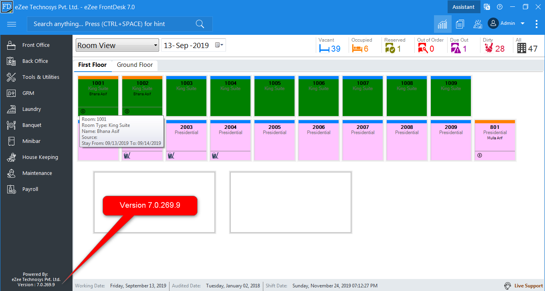
Task: Click the Laundry iron icon
Action: pyautogui.click(x=11, y=109)
